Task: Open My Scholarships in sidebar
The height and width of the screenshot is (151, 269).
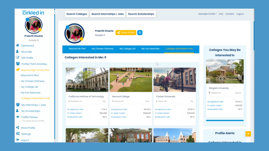Action: pyautogui.click(x=30, y=111)
